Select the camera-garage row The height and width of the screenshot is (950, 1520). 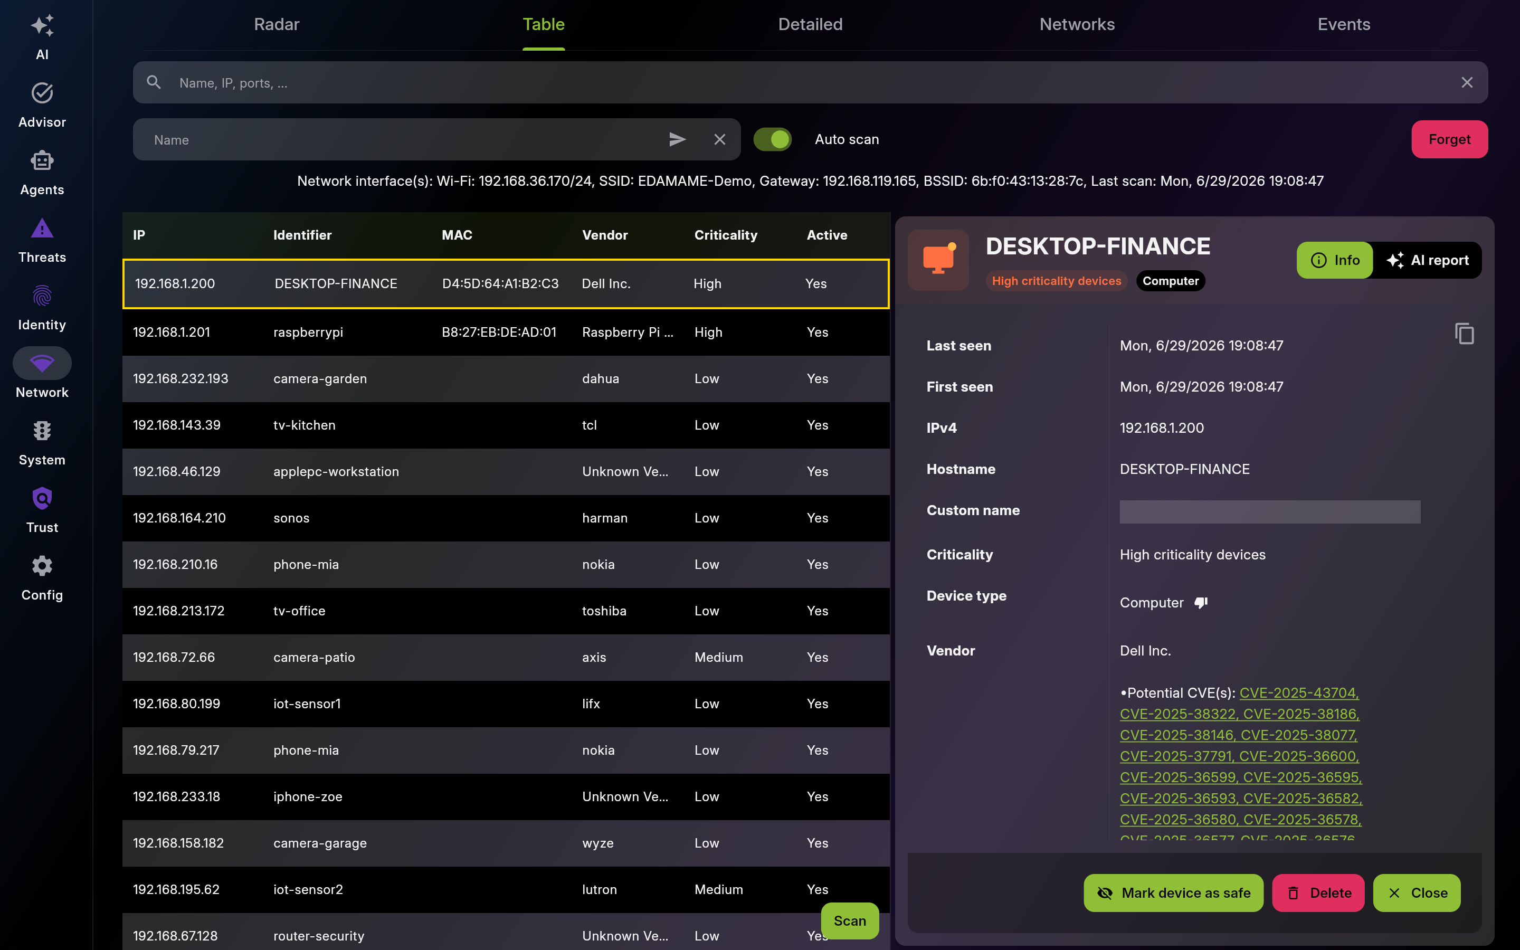pyautogui.click(x=506, y=844)
